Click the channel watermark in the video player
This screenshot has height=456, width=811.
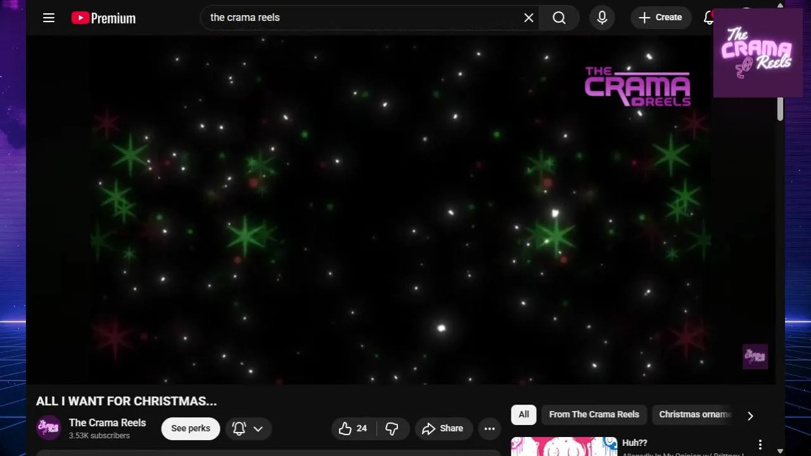point(755,357)
